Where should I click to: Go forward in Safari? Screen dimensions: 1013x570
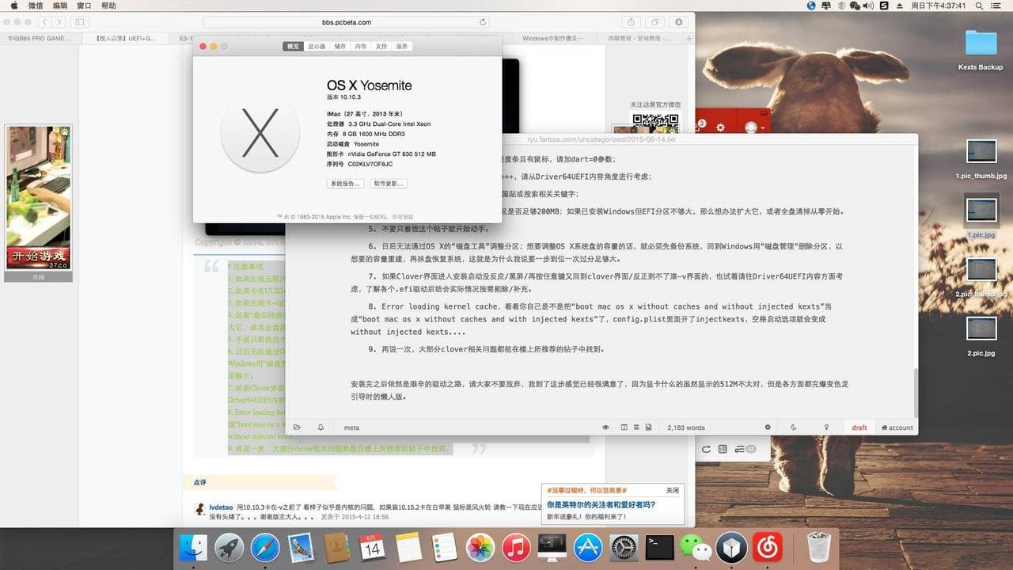pos(59,22)
